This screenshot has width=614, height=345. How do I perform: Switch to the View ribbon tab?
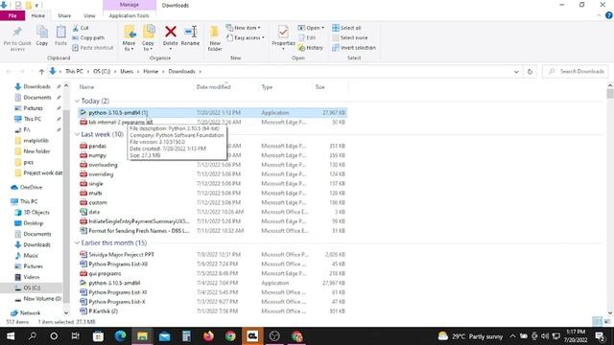point(89,15)
